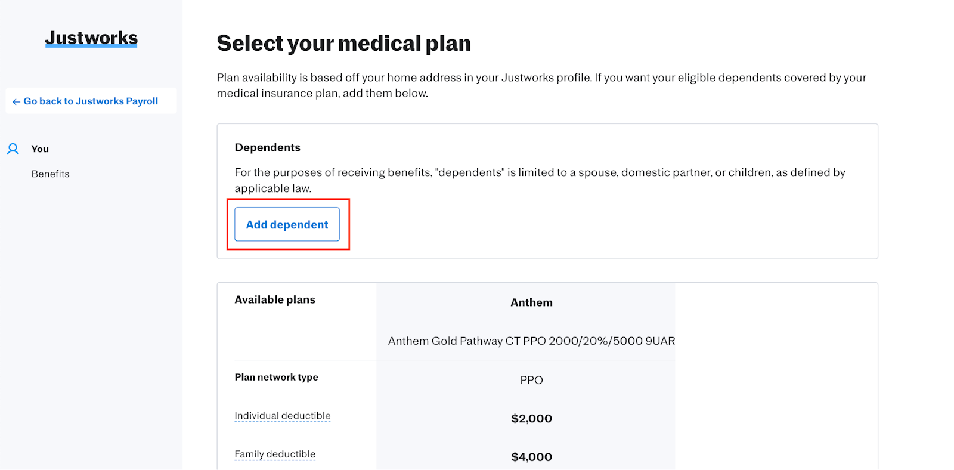This screenshot has height=470, width=954.
Task: Click the Available plans heading
Action: click(275, 300)
